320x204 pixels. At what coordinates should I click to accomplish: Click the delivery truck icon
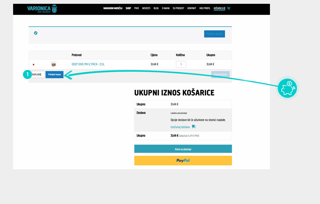point(194,127)
